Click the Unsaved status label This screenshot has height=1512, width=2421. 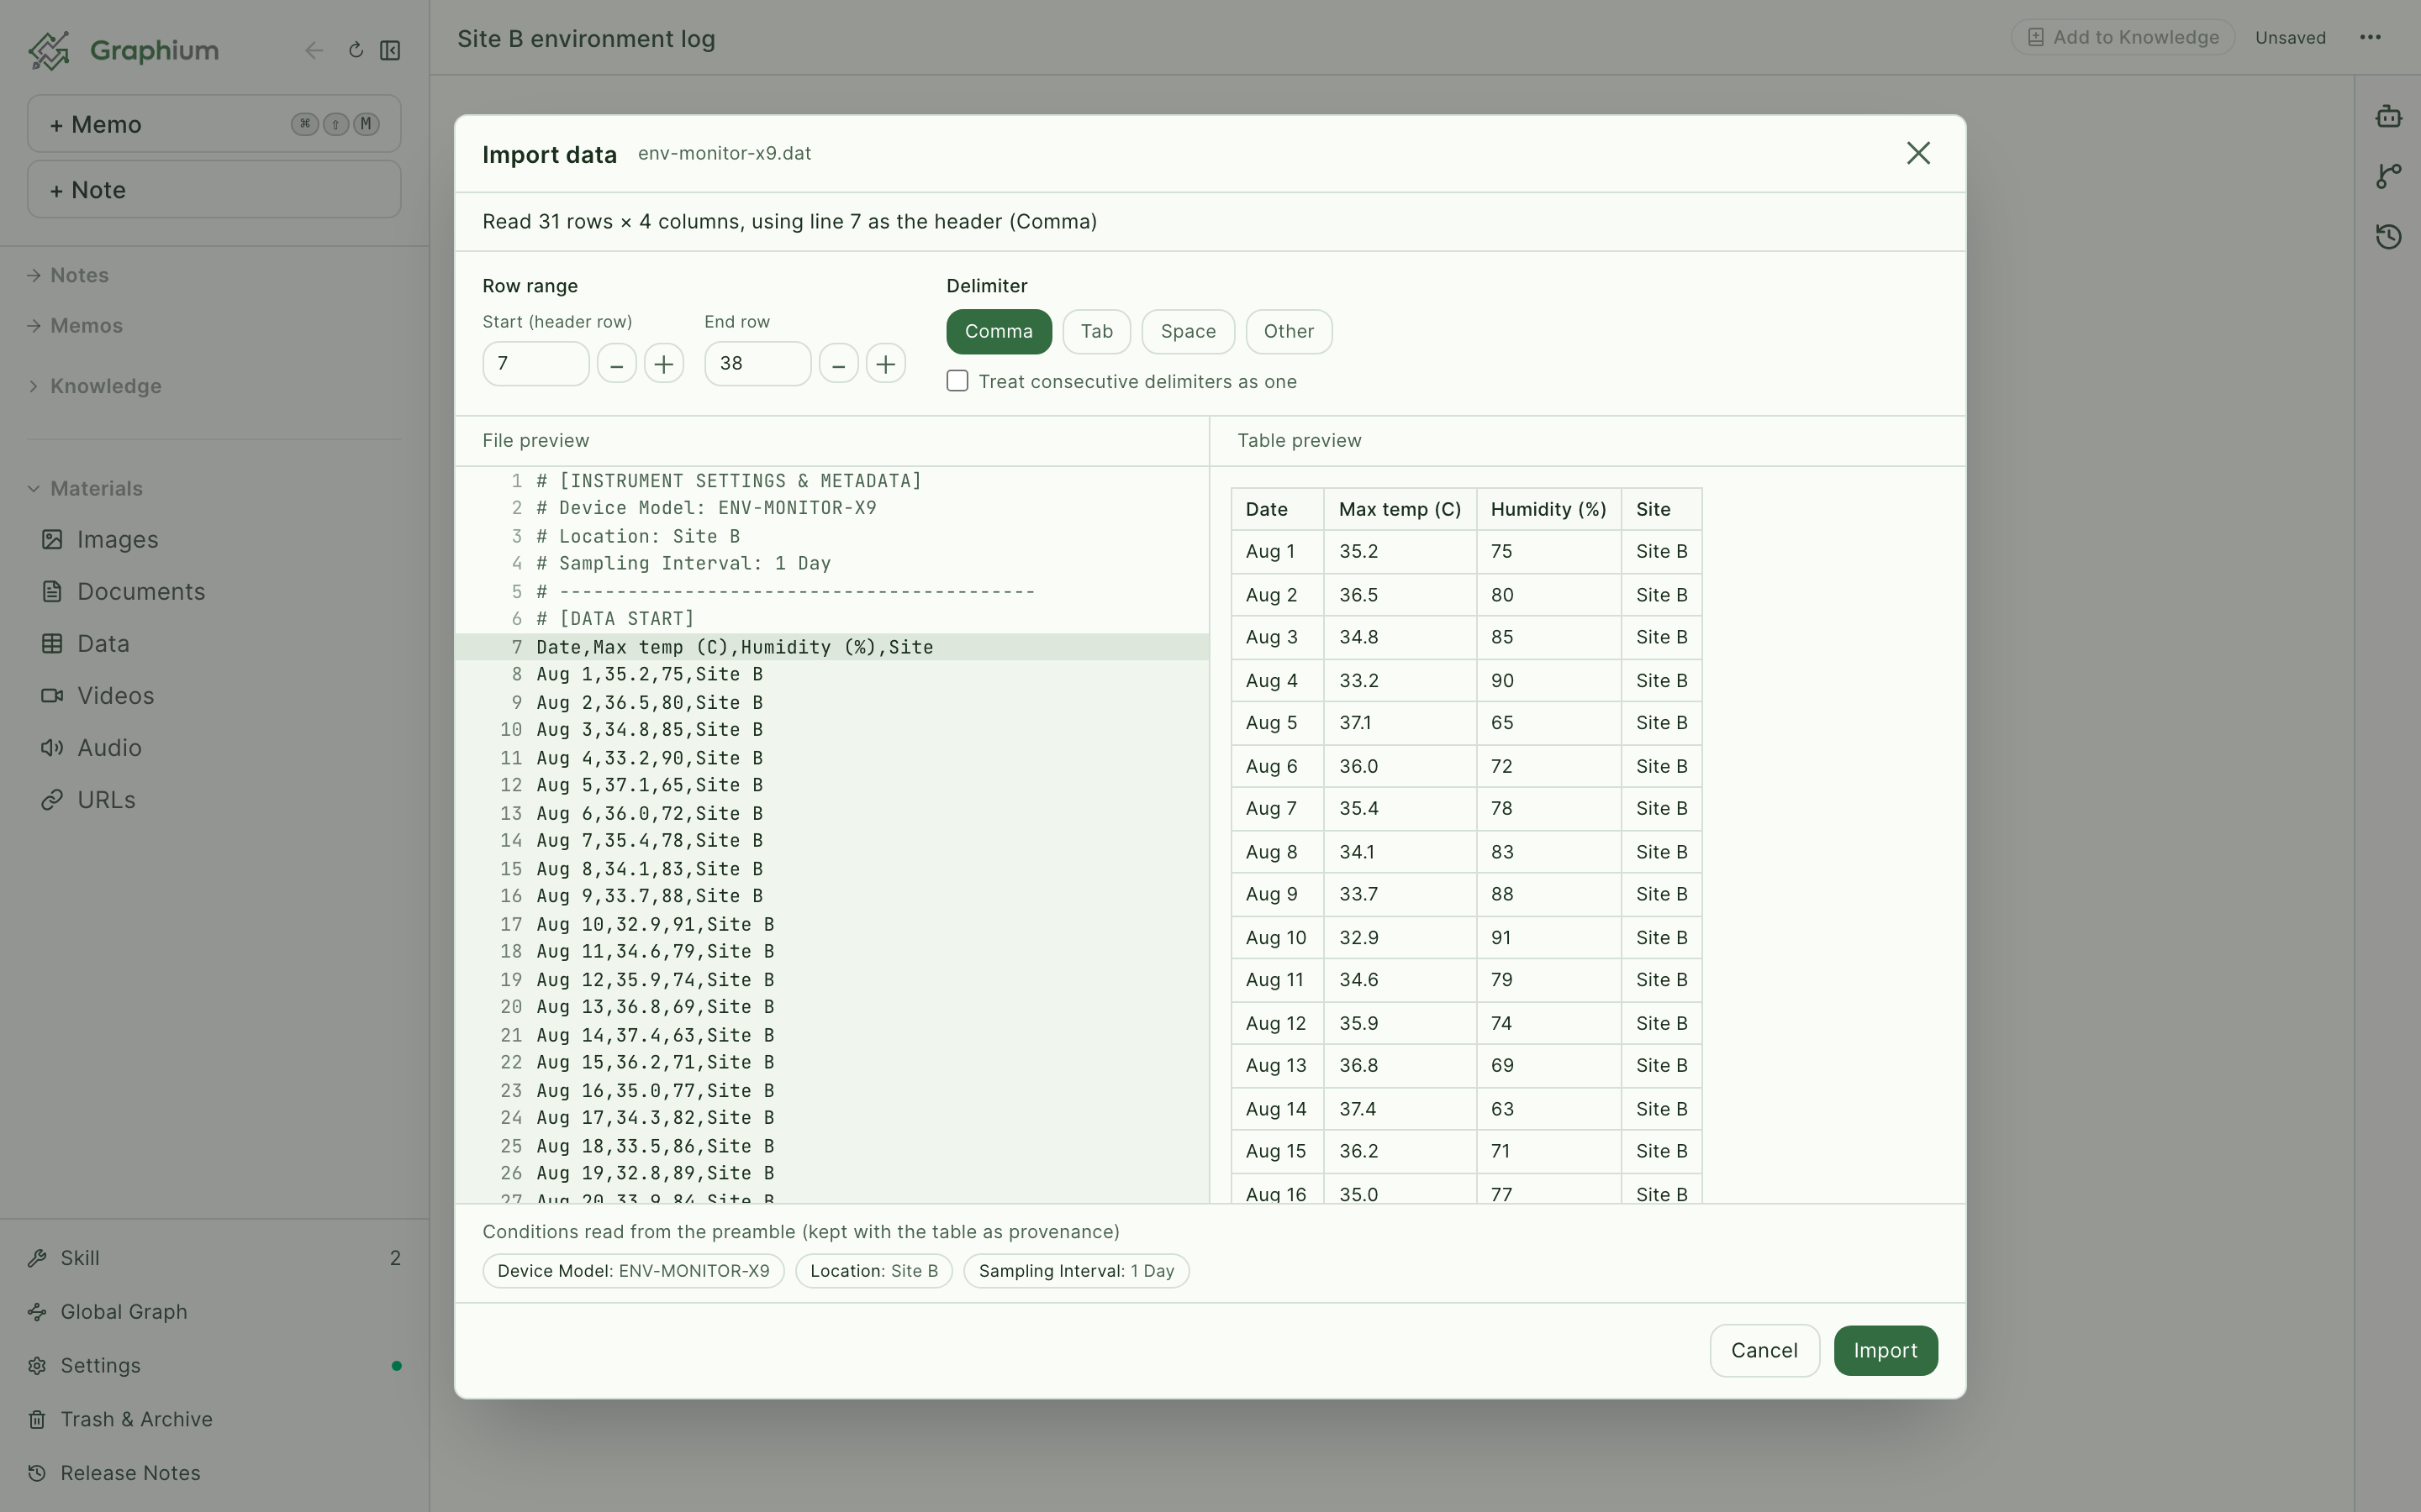point(2290,38)
